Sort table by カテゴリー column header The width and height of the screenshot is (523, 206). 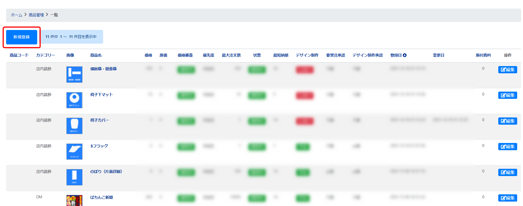point(46,55)
